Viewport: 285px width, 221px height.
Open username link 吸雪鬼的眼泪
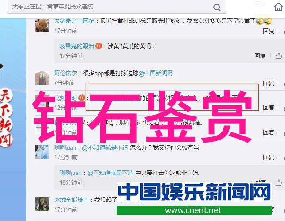coord(77,46)
